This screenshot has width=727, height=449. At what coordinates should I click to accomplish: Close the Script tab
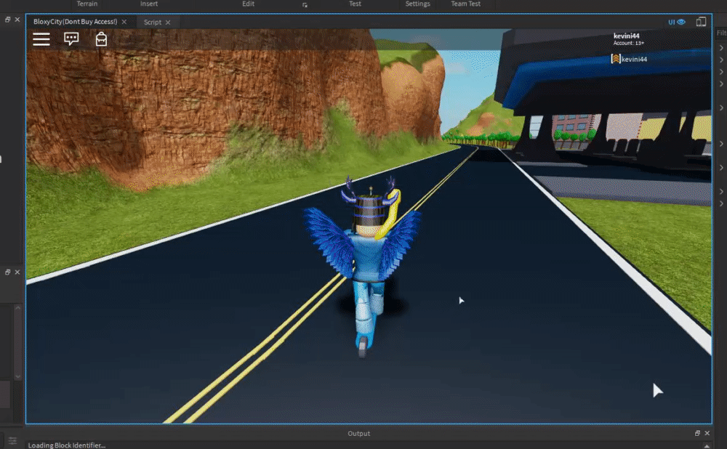pyautogui.click(x=168, y=23)
